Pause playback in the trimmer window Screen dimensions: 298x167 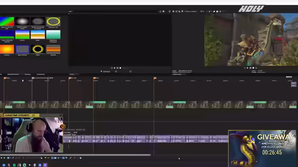117,68
